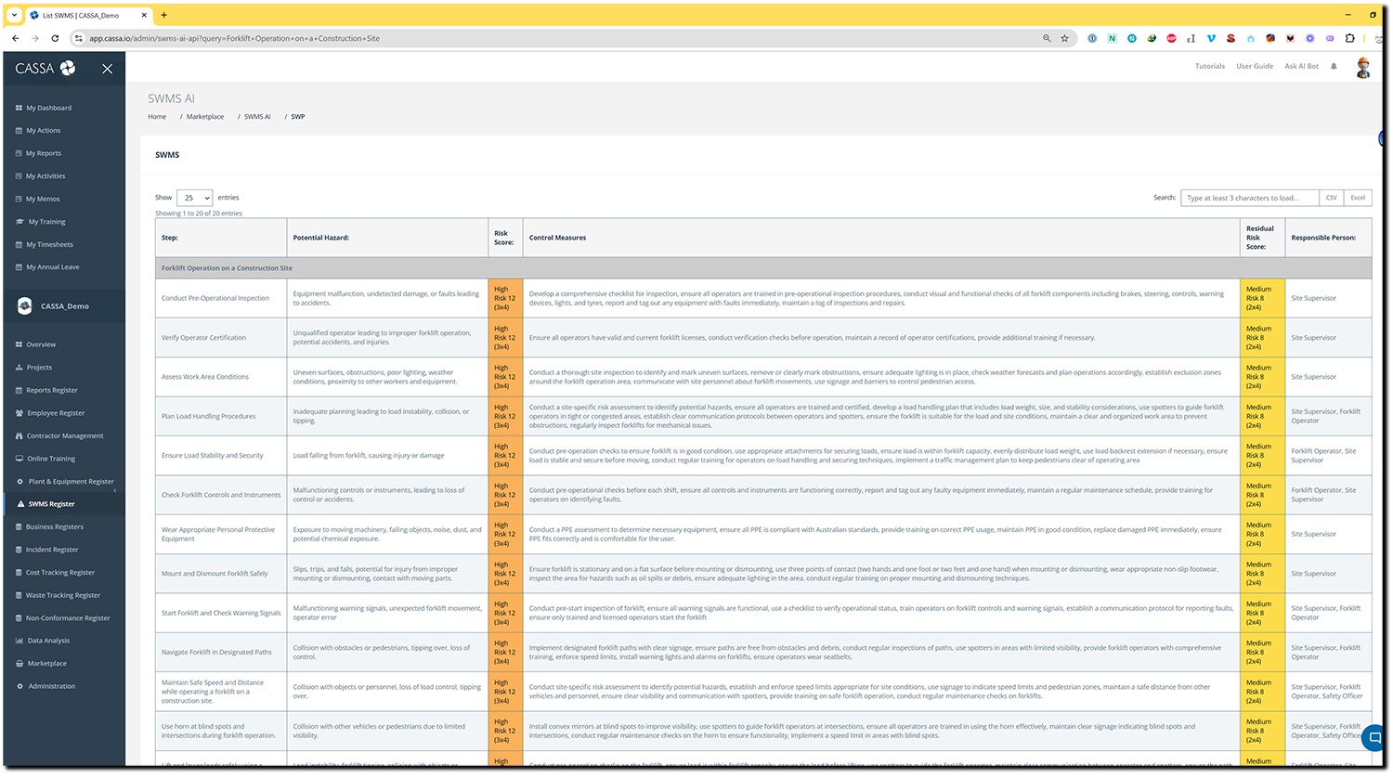Sort by the Control Measures column header
The image size is (1393, 778).
tap(881, 238)
